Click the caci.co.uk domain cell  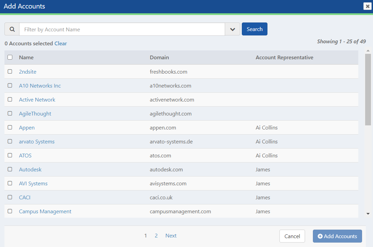pyautogui.click(x=161, y=198)
